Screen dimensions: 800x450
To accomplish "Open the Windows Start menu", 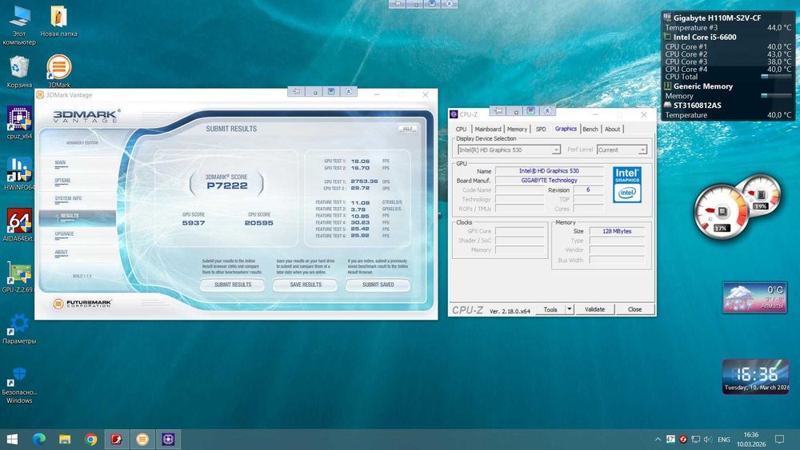I will pos(12,440).
